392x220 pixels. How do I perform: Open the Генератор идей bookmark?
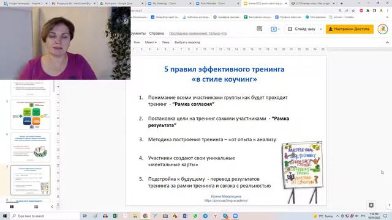click(165, 17)
